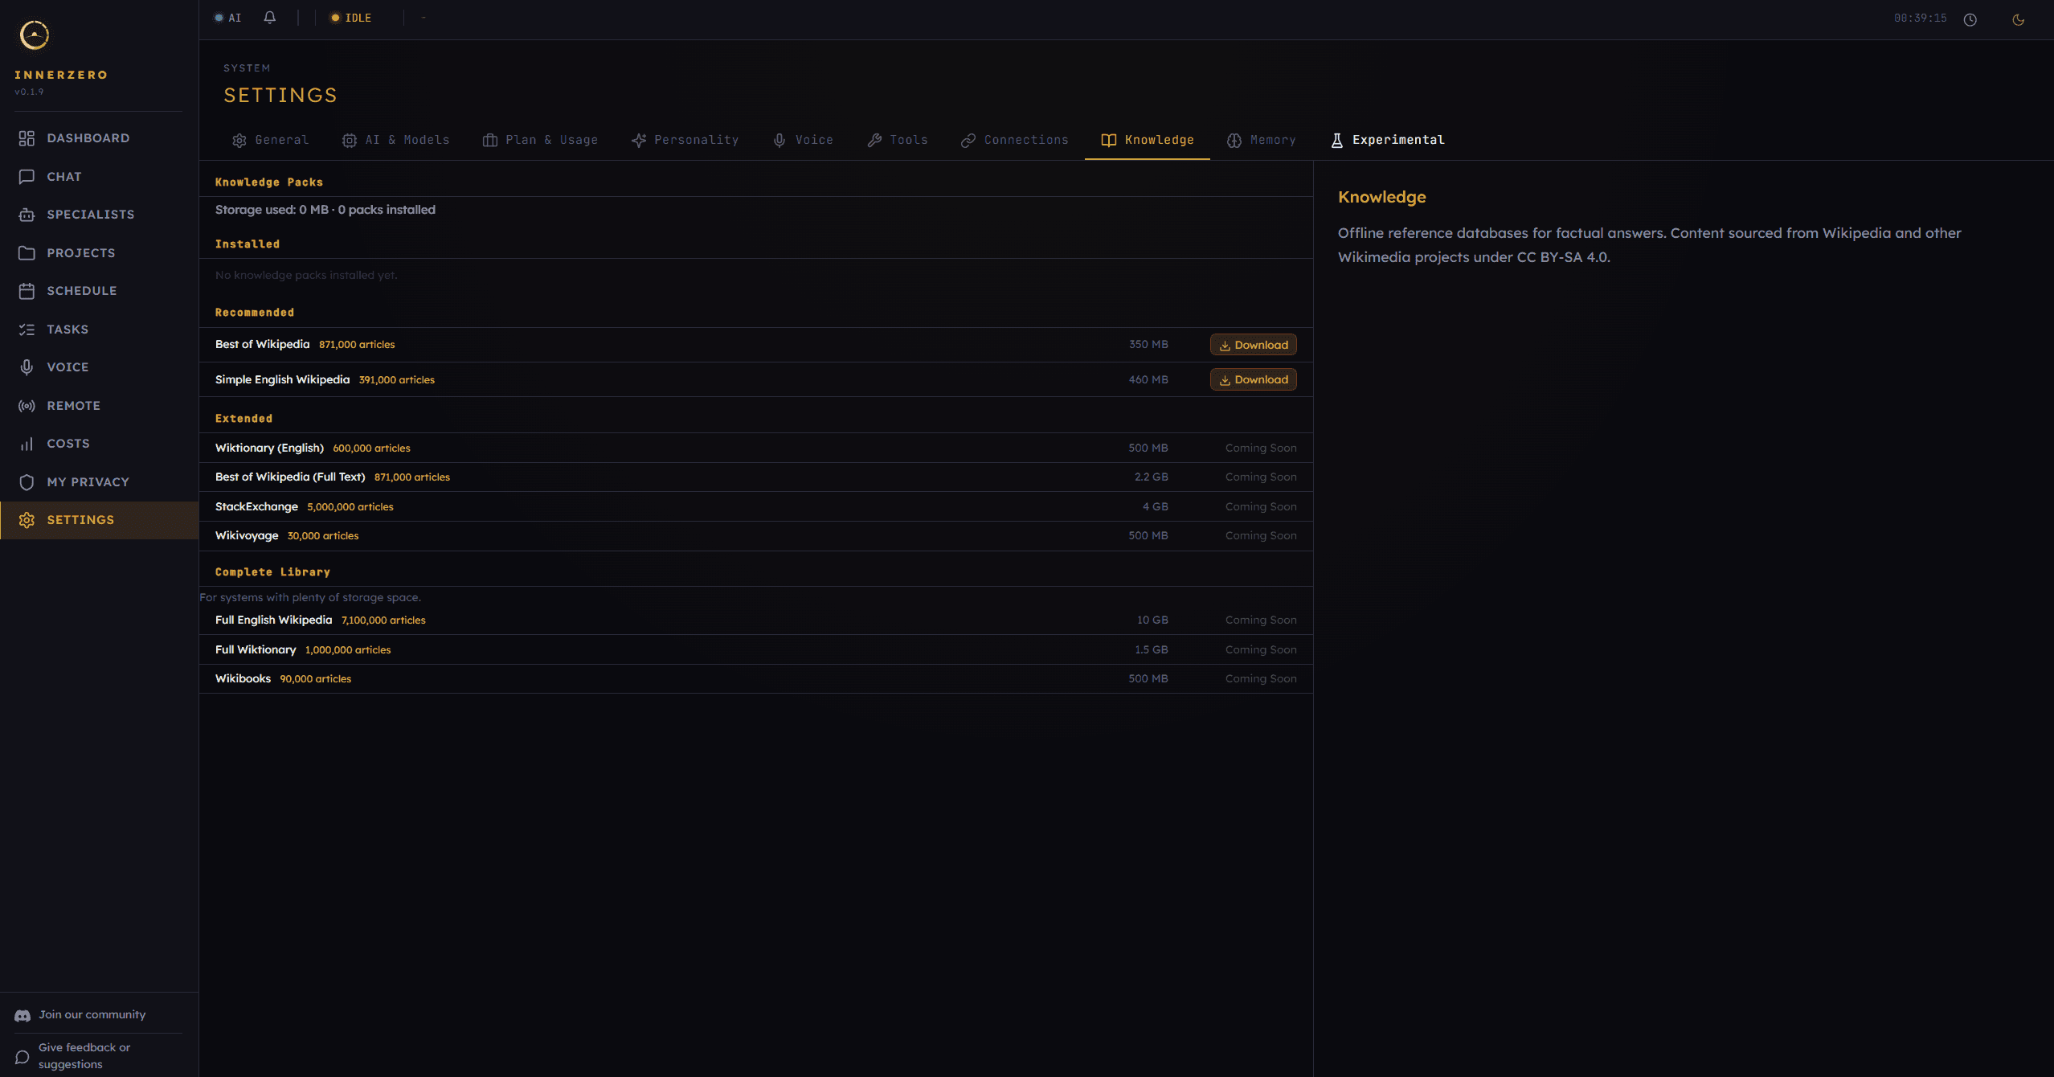The image size is (2054, 1077).
Task: Open the Costs bar chart icon
Action: coord(27,444)
